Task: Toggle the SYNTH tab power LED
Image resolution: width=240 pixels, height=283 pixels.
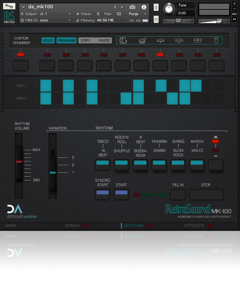Action: pyautogui.click(x=86, y=226)
